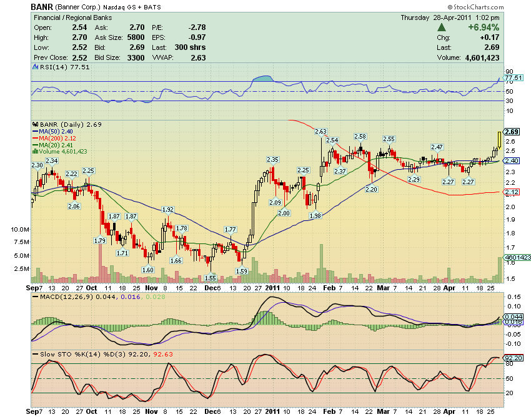Click the 2.40 MA(50) axis tag
Screen dimensions: 531x417
tap(512, 161)
